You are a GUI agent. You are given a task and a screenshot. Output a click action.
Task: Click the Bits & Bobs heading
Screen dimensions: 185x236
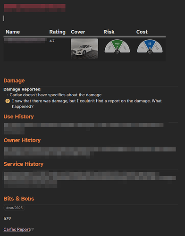pyautogui.click(x=19, y=199)
